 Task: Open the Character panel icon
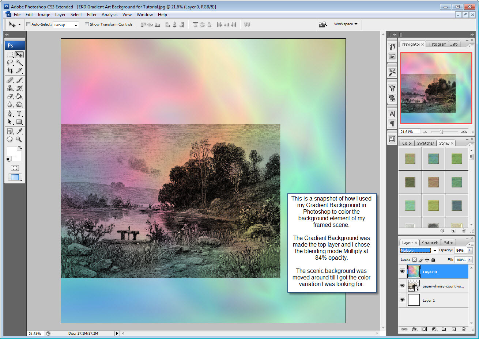pos(392,114)
